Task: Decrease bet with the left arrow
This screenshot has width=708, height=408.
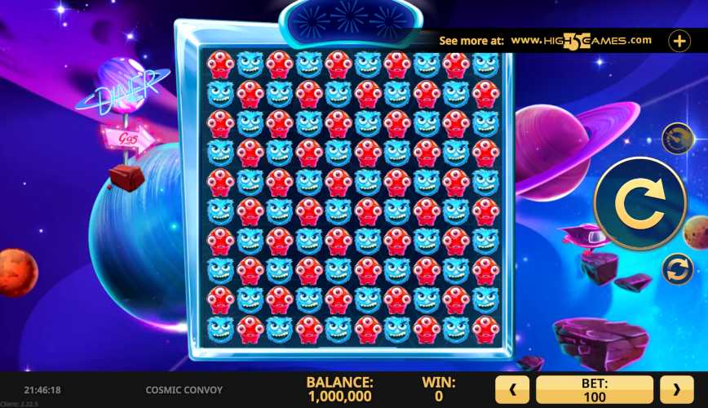Action: click(512, 389)
